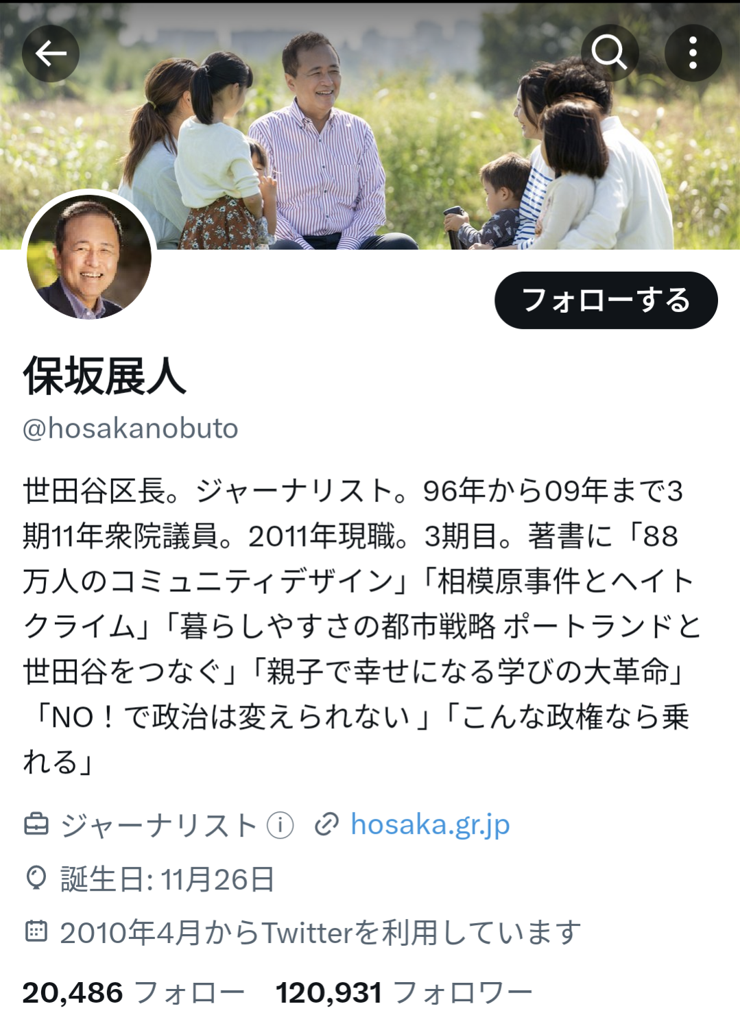Viewport: 740px width, 1026px height.
Task: Open the three-dot more options menu
Action: (693, 53)
